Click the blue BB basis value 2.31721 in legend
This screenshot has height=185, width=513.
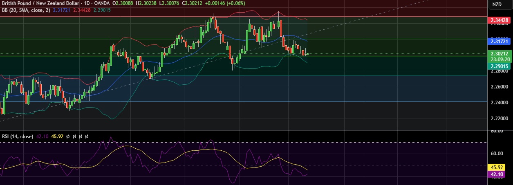coord(62,11)
